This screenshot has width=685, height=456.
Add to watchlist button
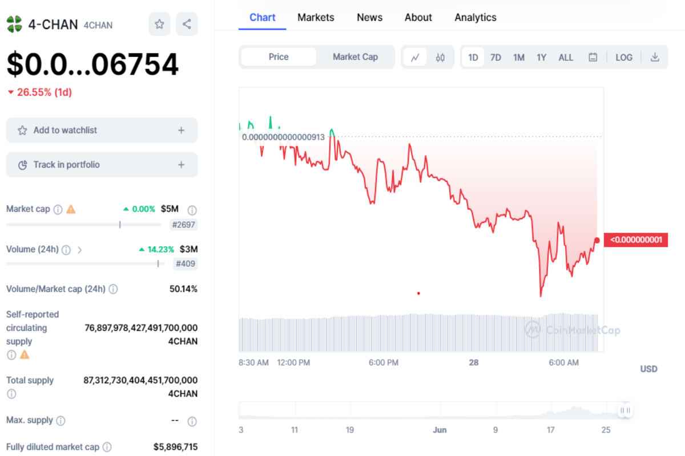[102, 131]
